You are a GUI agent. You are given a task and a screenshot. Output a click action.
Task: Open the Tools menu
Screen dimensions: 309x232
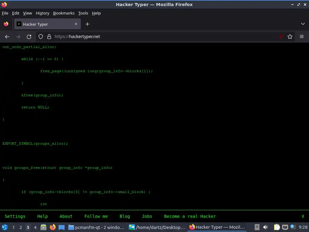(83, 13)
